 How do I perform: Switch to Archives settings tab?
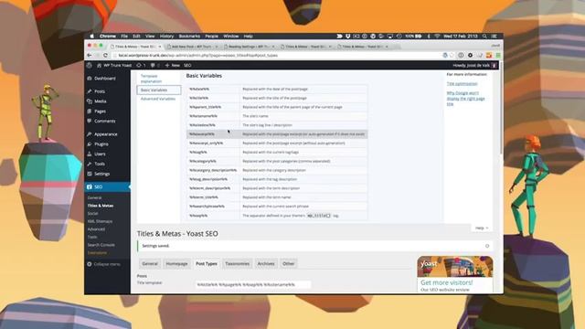[266, 264]
